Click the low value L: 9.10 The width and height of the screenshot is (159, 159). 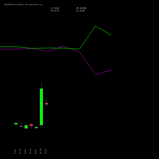(x=80, y=11)
